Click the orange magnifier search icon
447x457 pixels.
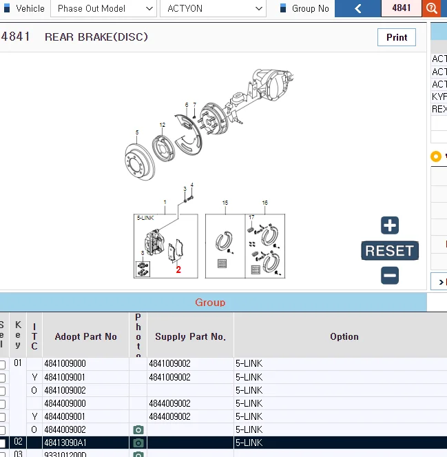431,8
